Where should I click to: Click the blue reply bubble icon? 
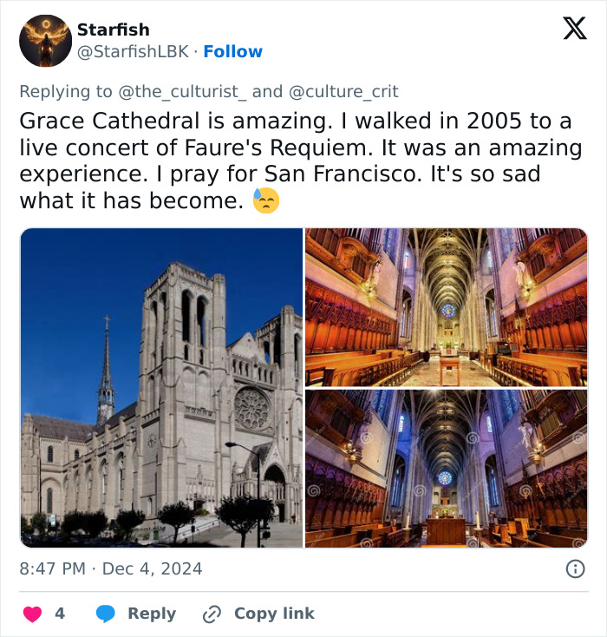tap(106, 614)
